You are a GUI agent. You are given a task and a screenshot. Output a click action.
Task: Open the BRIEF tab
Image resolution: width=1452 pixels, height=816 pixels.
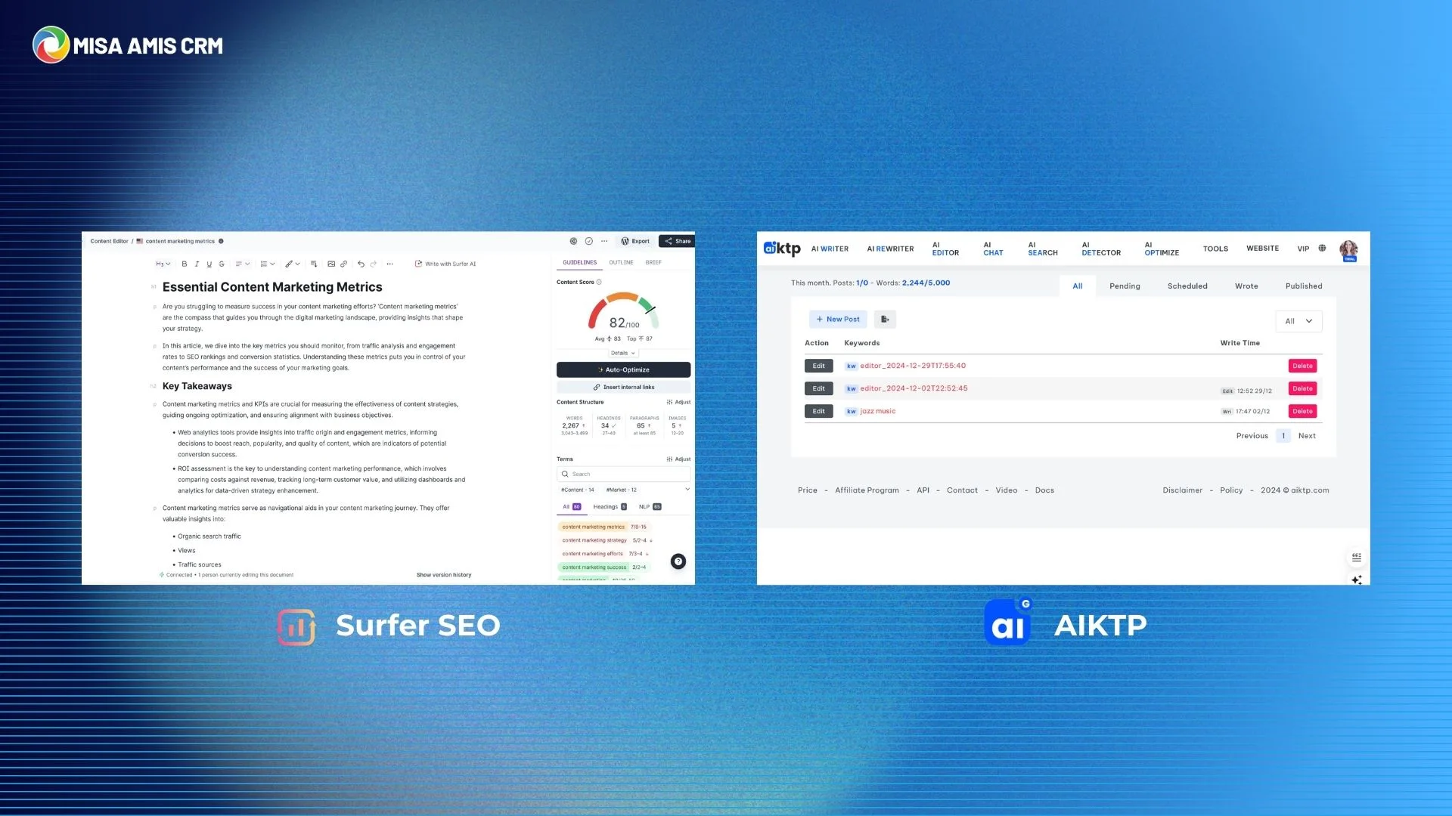(x=653, y=263)
